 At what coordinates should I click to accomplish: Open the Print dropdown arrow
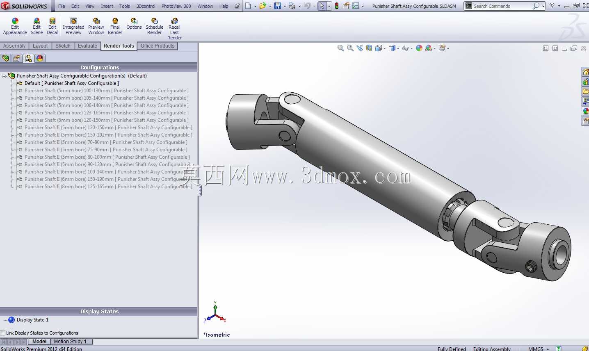(299, 6)
